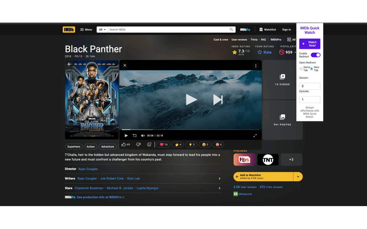The width and height of the screenshot is (367, 229).
Task: Click Add to Watchlist yellow button
Action: coord(263,177)
